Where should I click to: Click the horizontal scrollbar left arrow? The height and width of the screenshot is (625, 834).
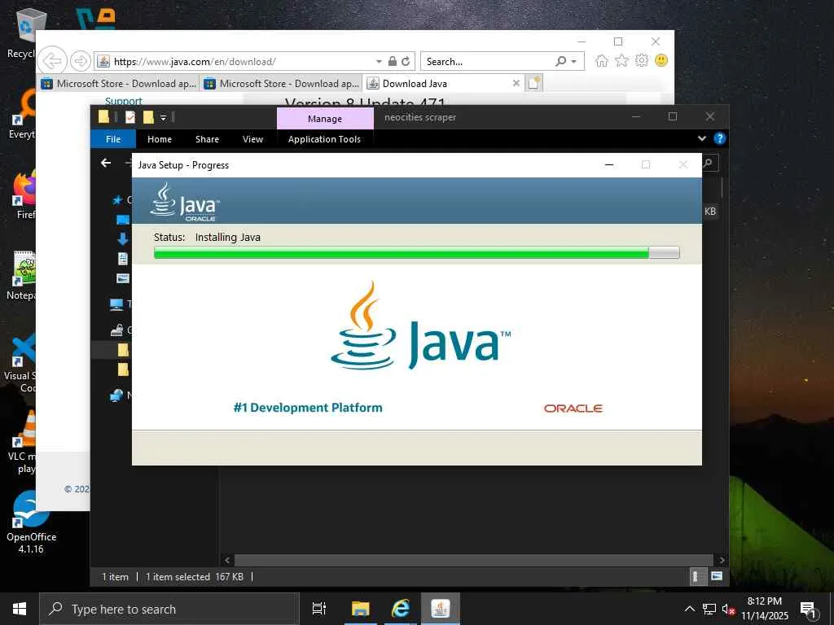point(227,560)
